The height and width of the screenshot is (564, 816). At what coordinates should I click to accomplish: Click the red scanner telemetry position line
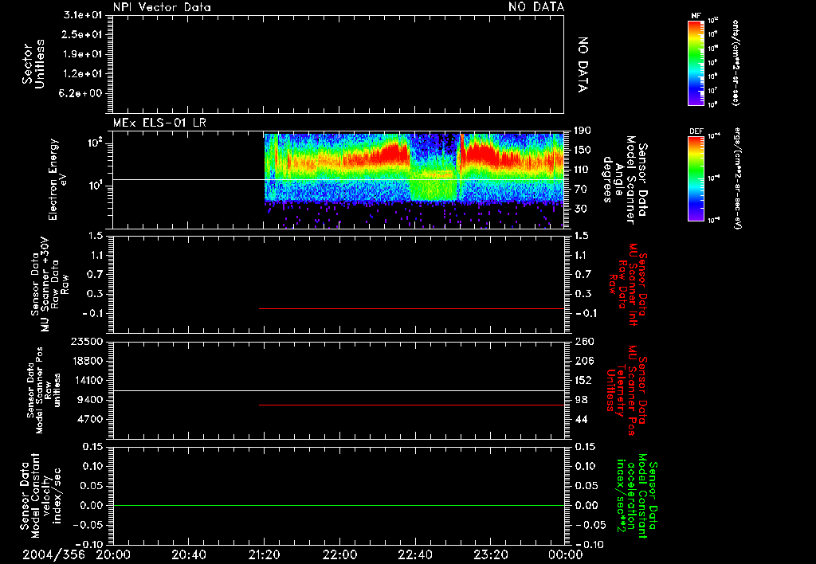click(412, 405)
